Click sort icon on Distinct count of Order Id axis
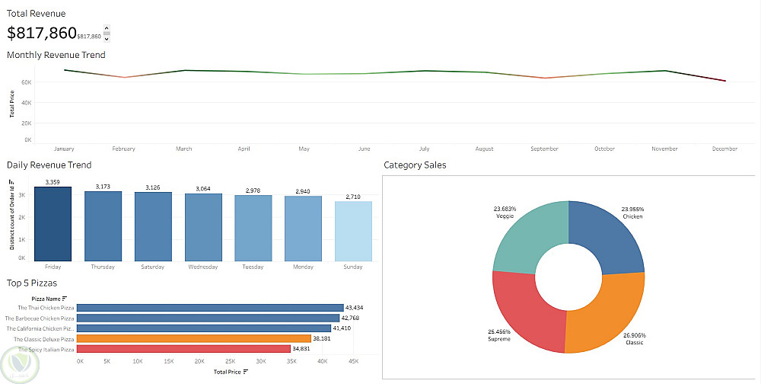The image size is (761, 384). (11, 182)
